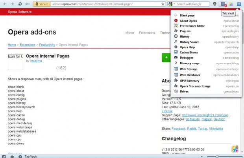The image size is (244, 158).
Task: Open Blank page from the dropdown
Action: pos(206,15)
